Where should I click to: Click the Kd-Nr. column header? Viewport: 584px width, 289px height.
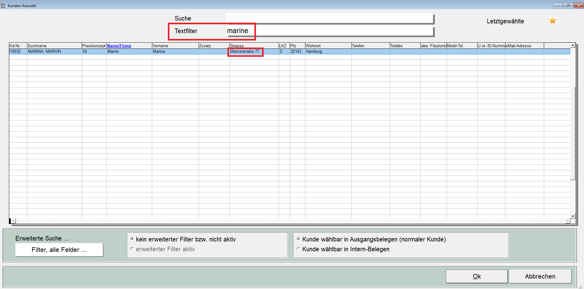[x=18, y=46]
